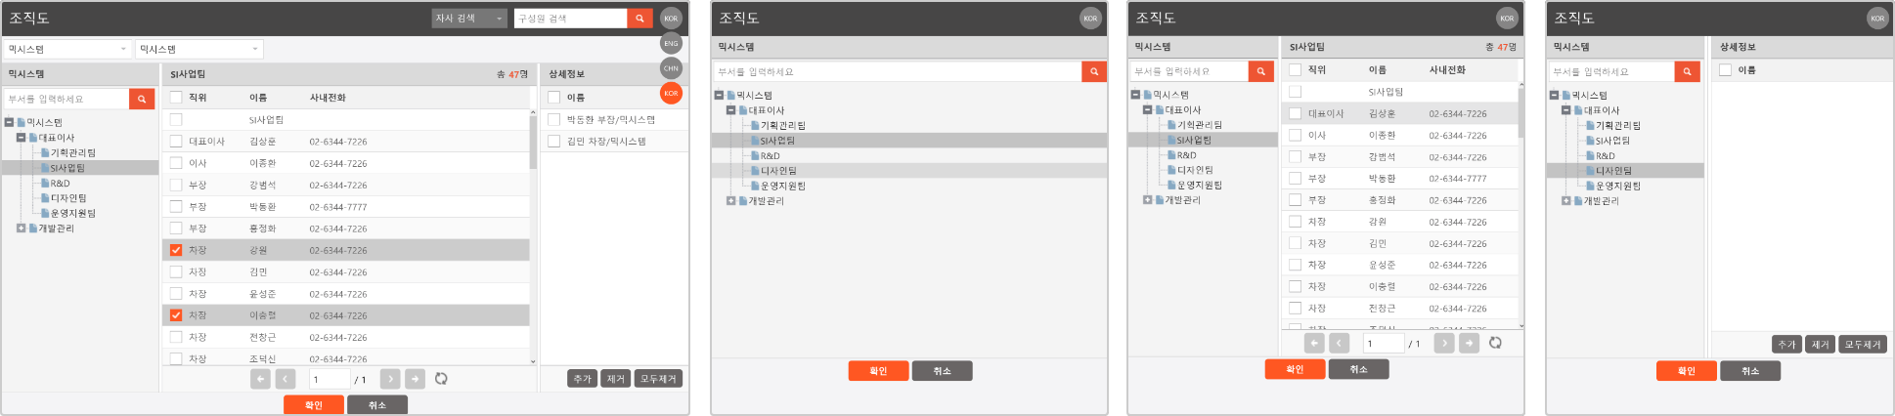Go to previous page in first panel pager
The height and width of the screenshot is (416, 1895).
tap(286, 379)
